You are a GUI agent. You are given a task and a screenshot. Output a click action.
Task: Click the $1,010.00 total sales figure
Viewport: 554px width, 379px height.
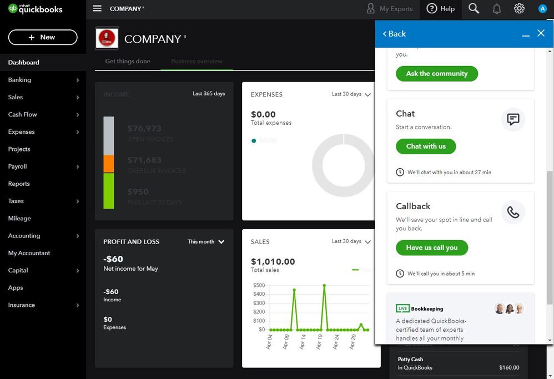click(x=273, y=262)
